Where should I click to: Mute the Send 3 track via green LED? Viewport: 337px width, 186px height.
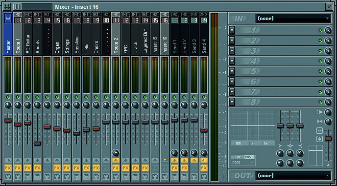tap(194, 97)
